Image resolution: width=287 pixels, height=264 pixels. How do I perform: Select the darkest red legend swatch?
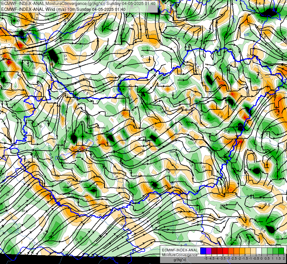coord(214,251)
